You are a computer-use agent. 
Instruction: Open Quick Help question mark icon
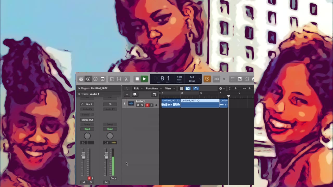95,79
